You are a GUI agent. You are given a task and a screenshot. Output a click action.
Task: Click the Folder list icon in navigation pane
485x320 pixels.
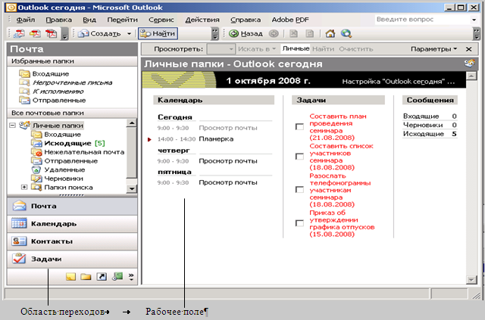pos(86,277)
